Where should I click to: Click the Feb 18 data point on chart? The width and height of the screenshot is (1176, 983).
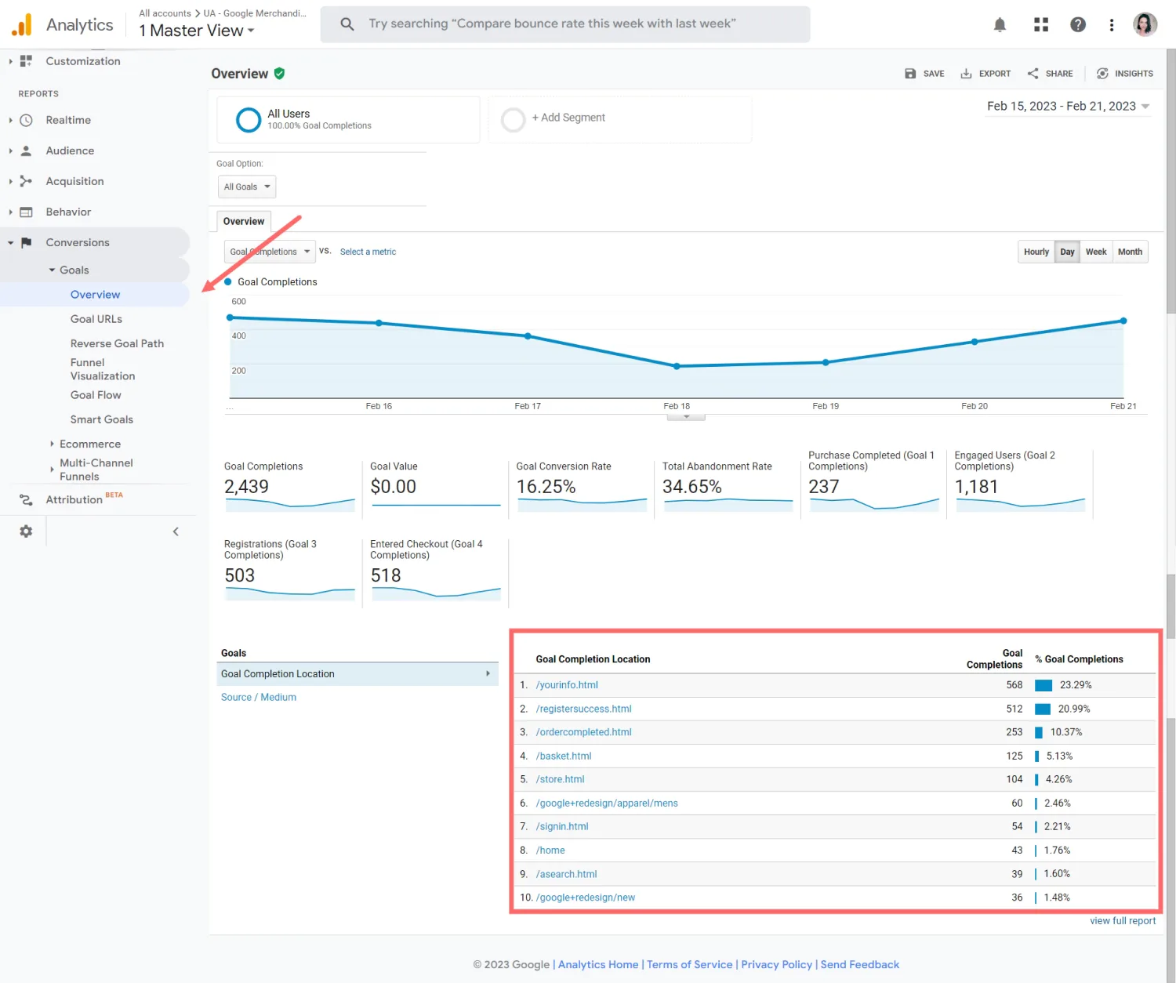click(677, 366)
